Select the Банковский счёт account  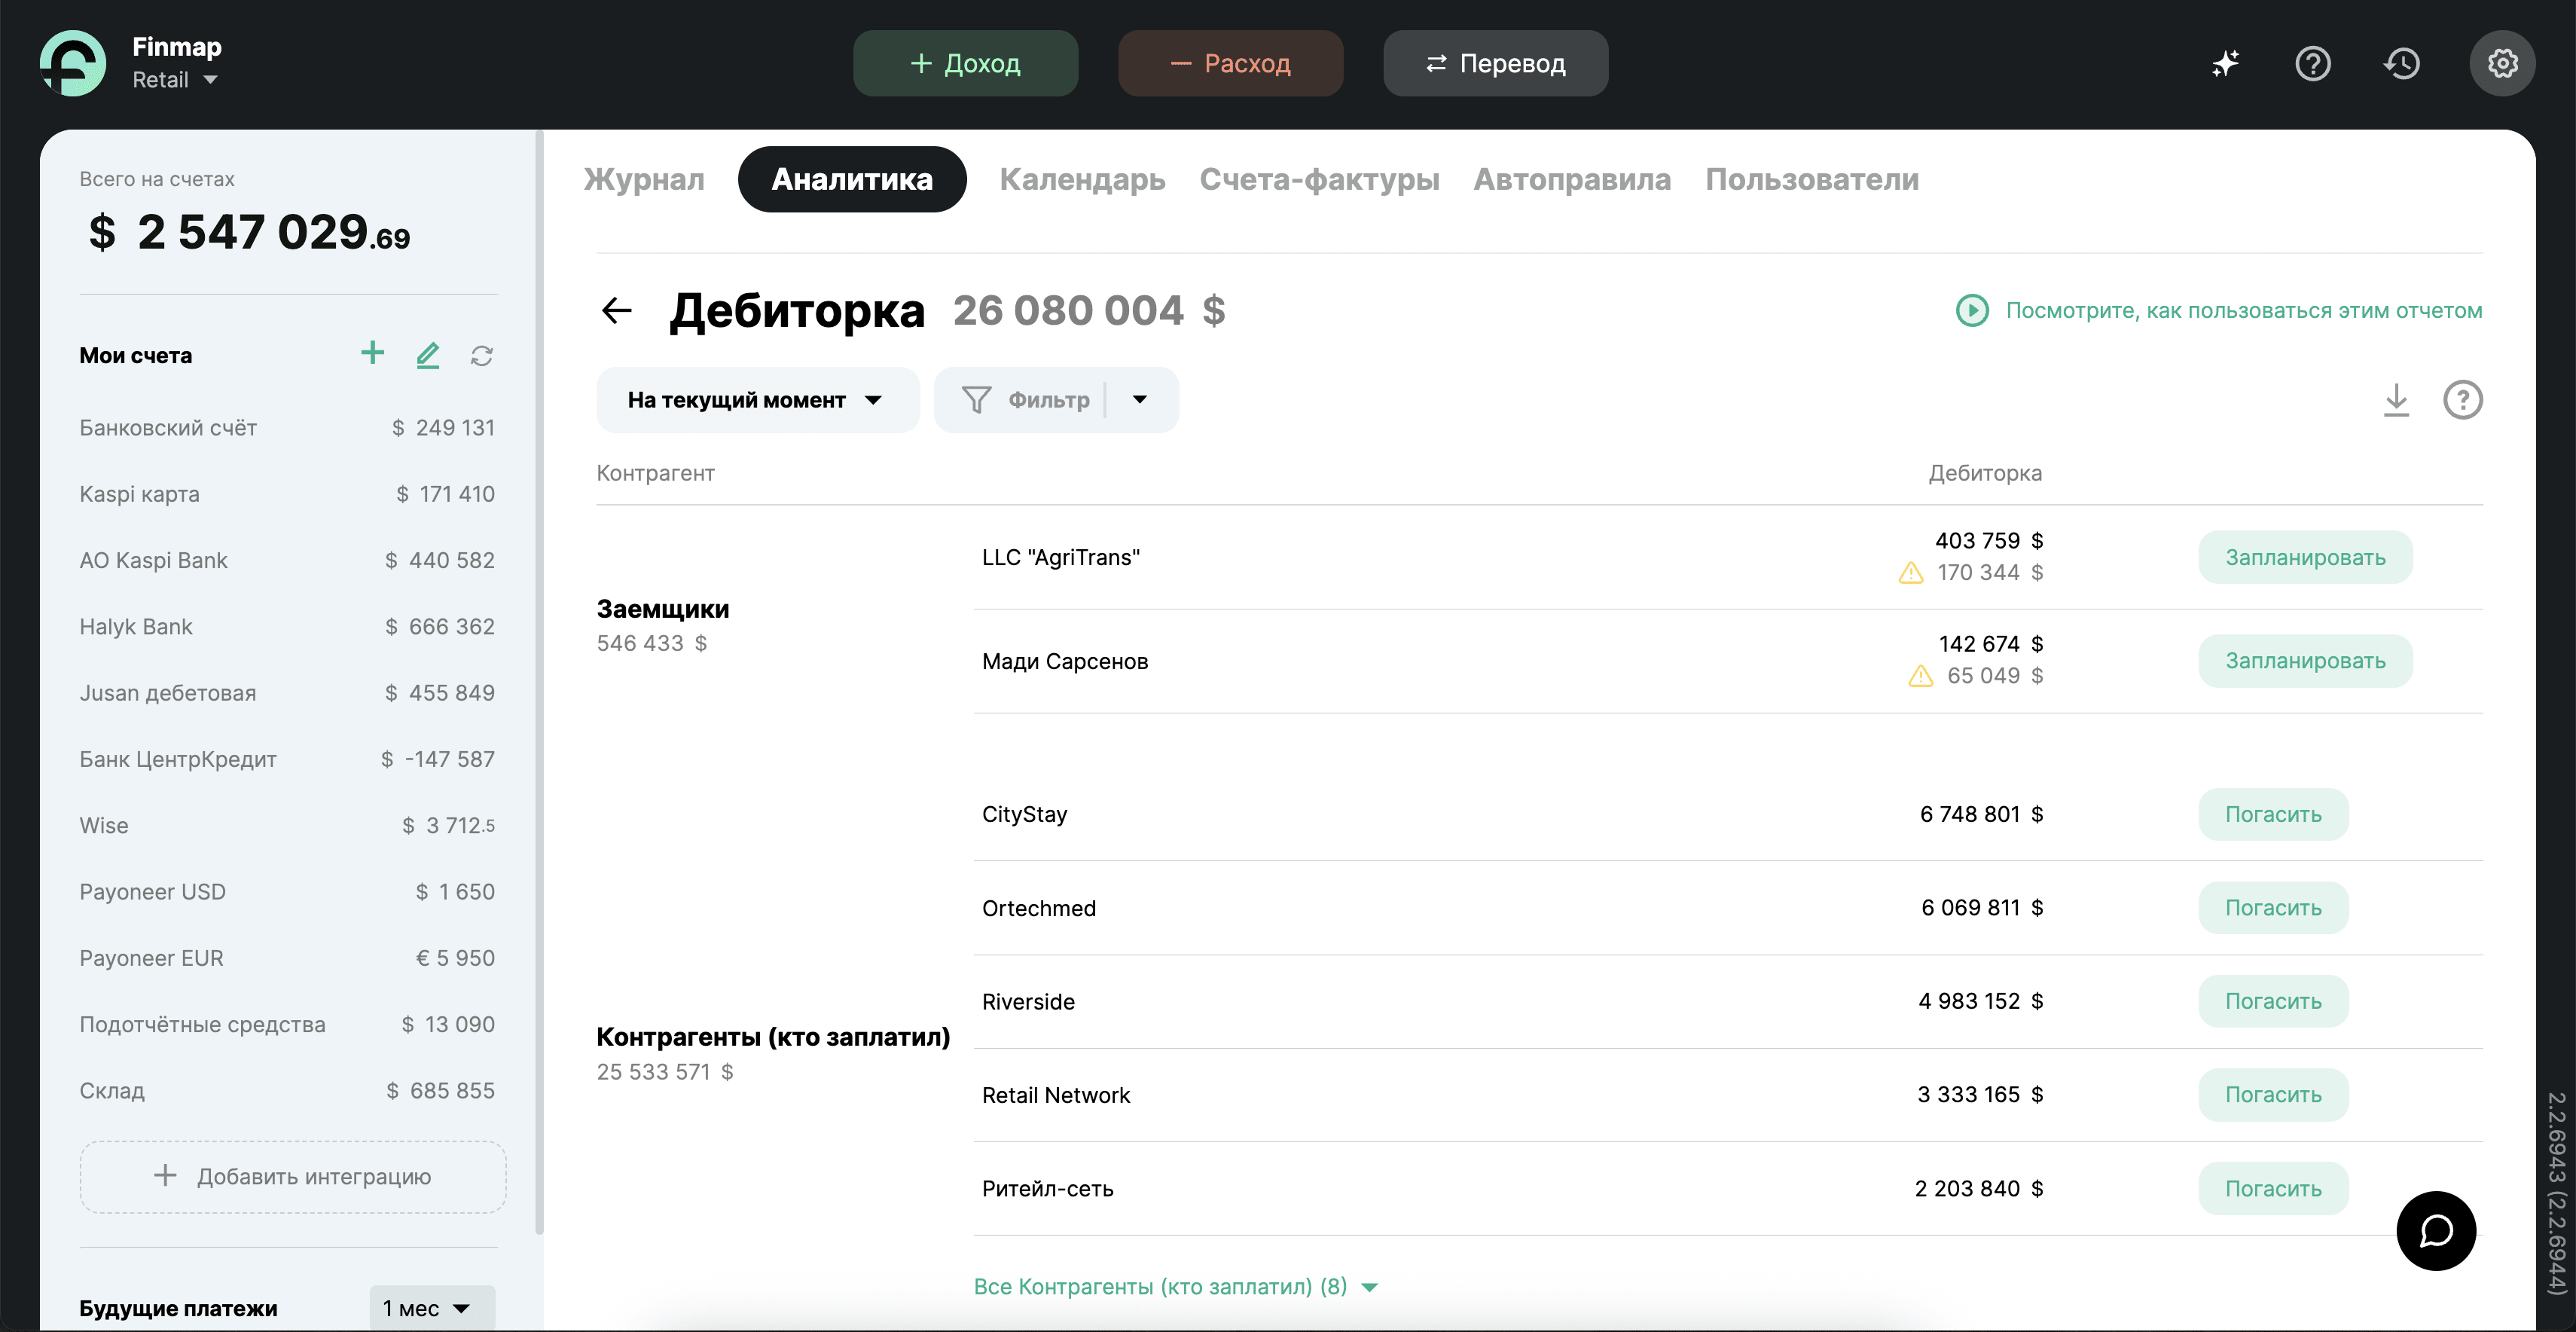tap(287, 428)
